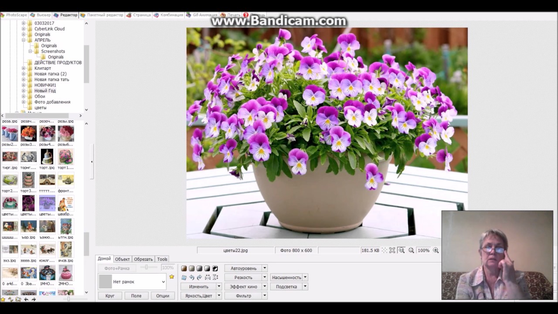Viewport: 558px width, 314px height.
Task: Switch to the Обрезать tab
Action: coord(143,259)
